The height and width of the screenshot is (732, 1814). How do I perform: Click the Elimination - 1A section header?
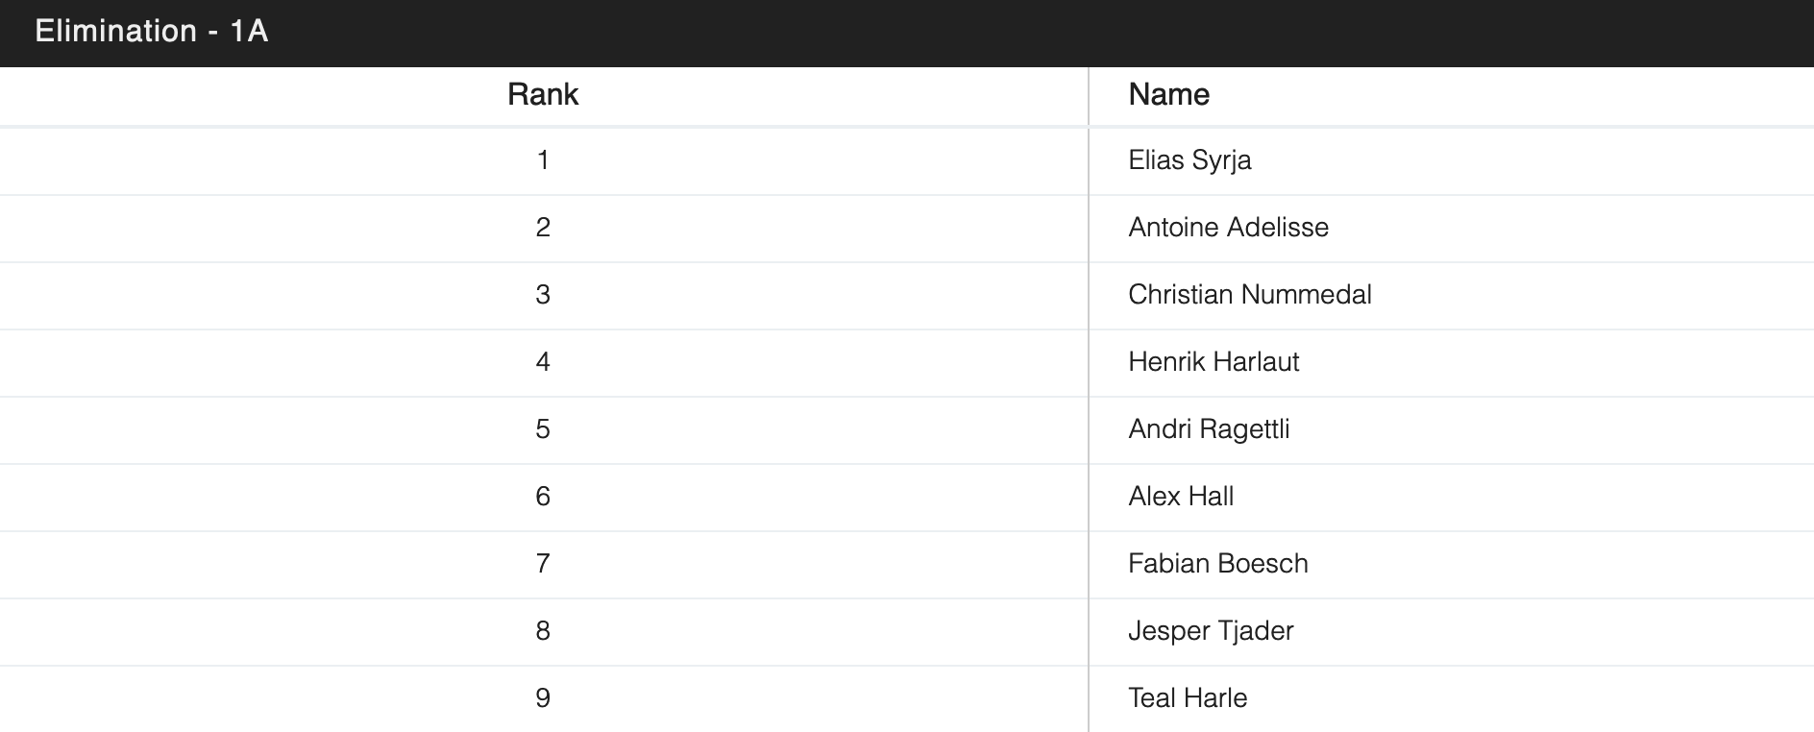151,32
